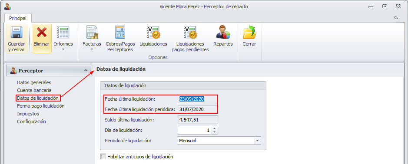Click 'Periodo de liquidación:' label
Screen dimensions: 408x164
tap(128, 141)
